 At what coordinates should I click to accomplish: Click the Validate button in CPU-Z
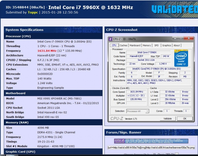tap(168, 118)
